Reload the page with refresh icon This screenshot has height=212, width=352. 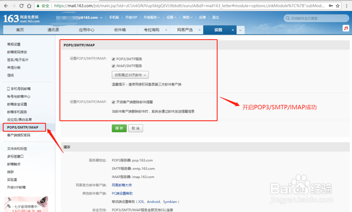pyautogui.click(x=21, y=6)
